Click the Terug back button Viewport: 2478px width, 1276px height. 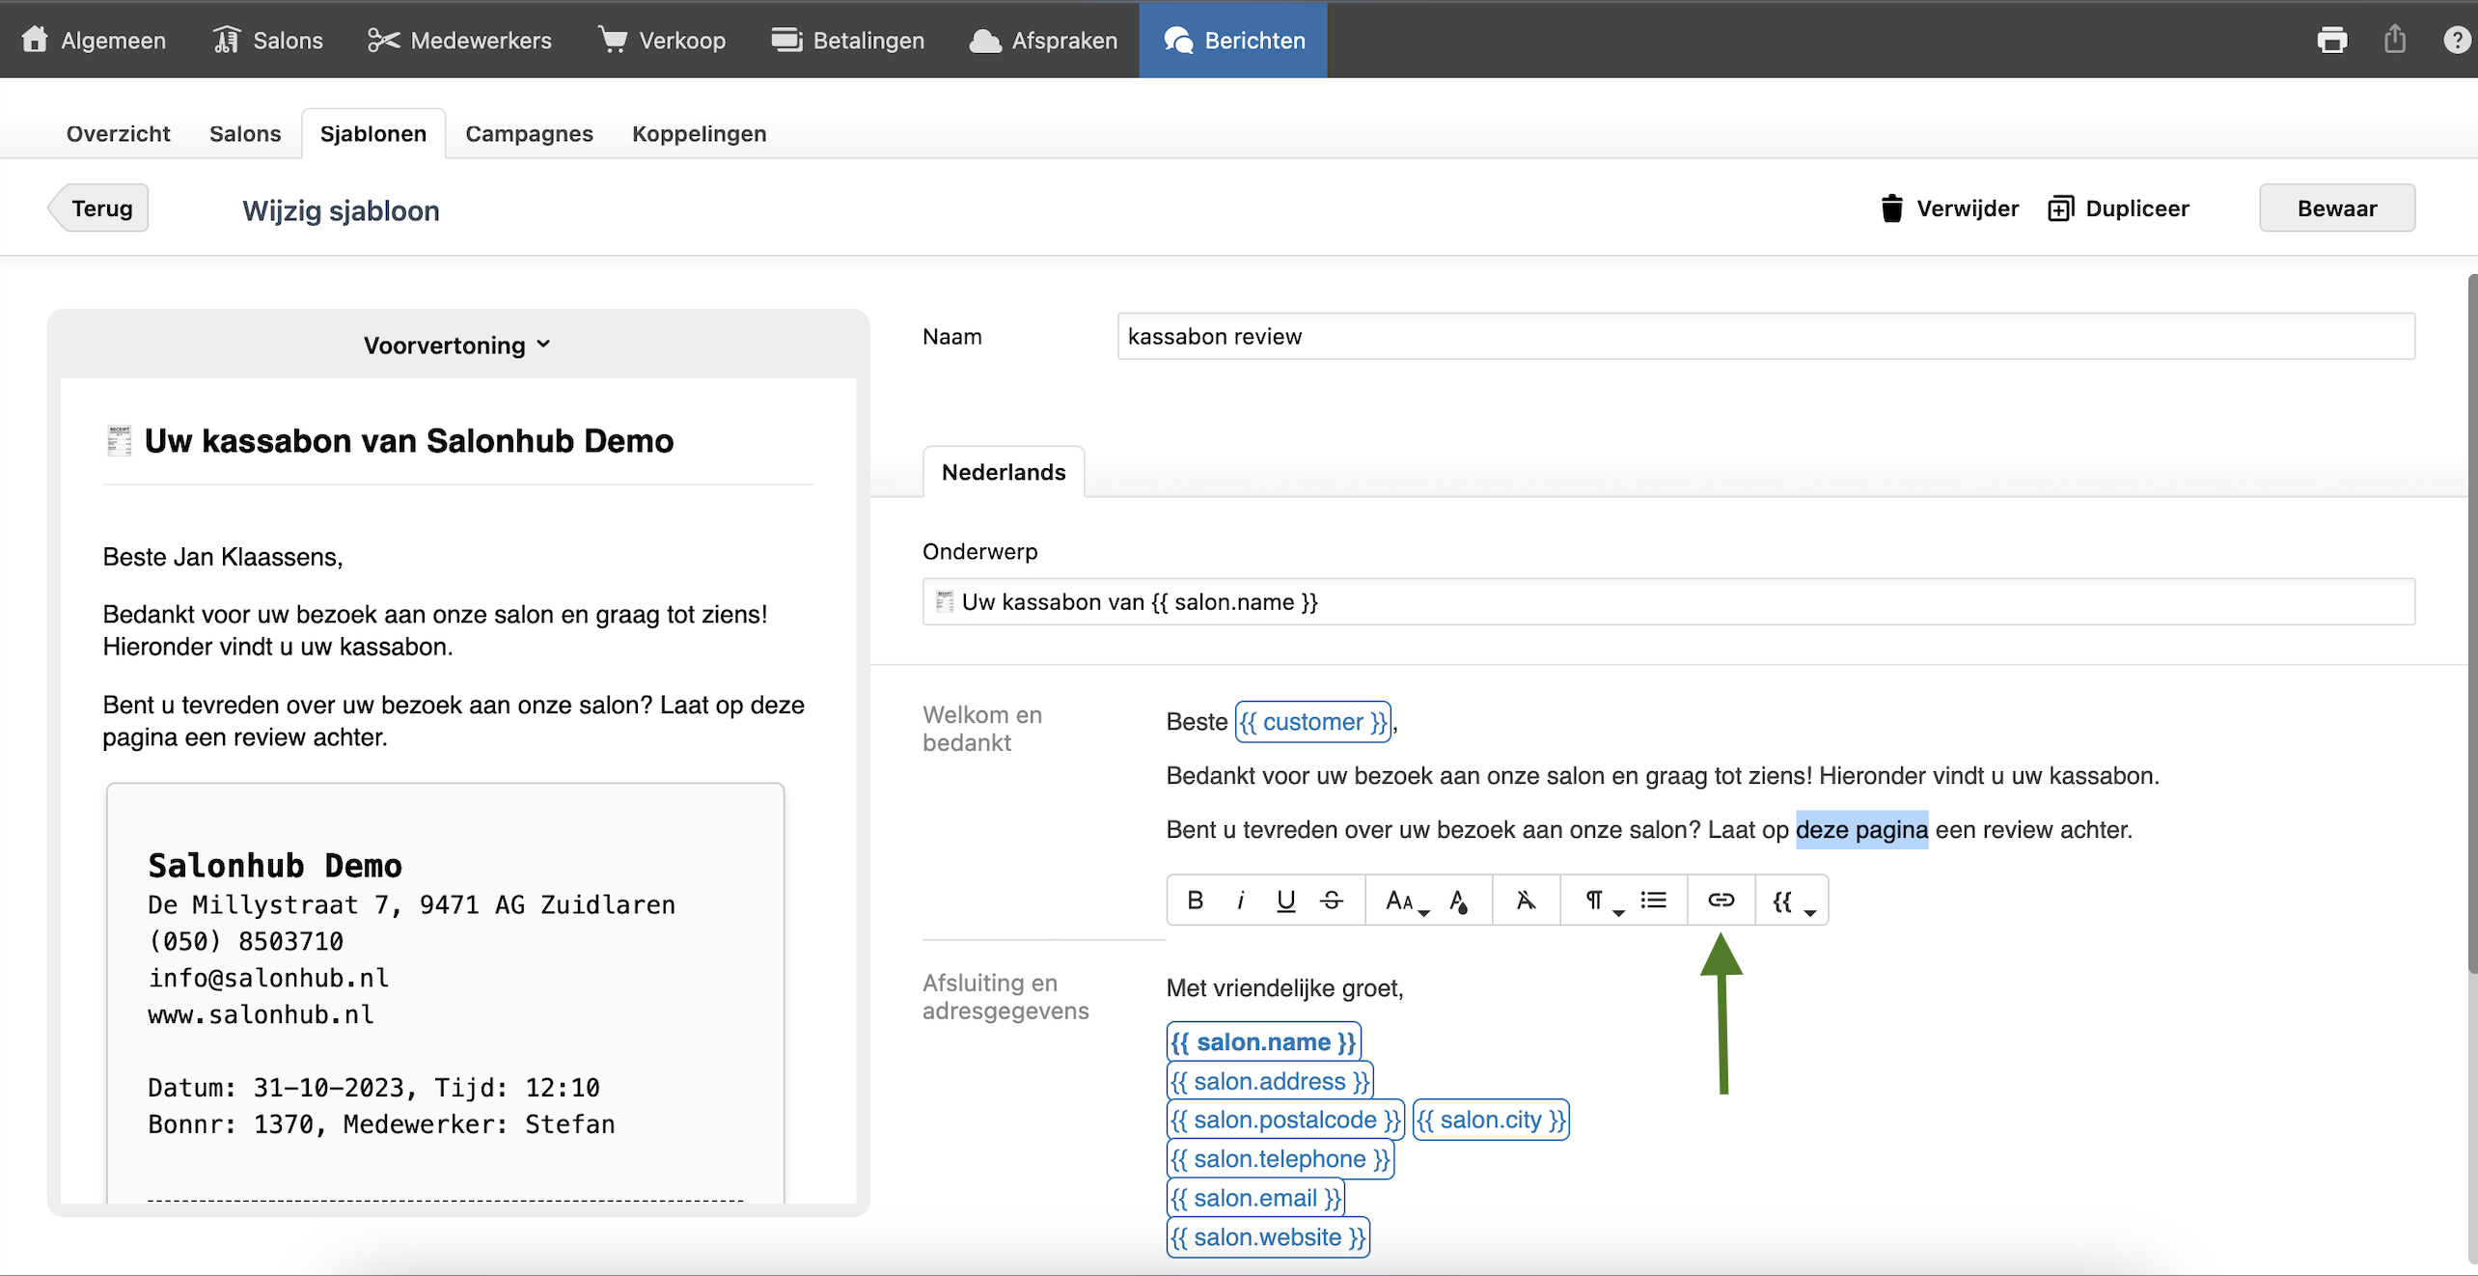[x=101, y=208]
